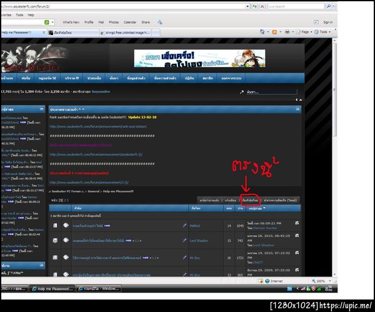Click the second Internet Explorer taskbar button
This screenshot has width=375, height=312.
99,289
